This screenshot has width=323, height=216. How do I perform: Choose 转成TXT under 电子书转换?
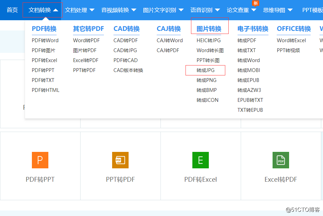point(247,50)
